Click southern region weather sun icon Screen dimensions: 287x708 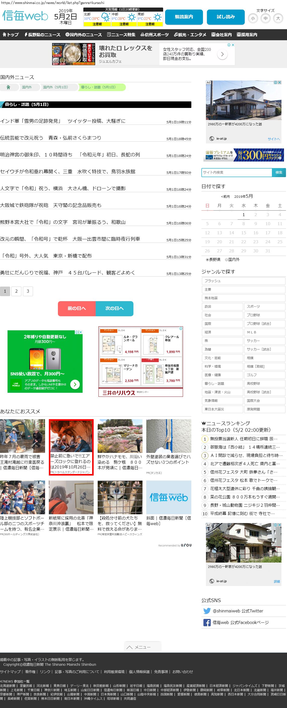pyautogui.click(x=158, y=18)
